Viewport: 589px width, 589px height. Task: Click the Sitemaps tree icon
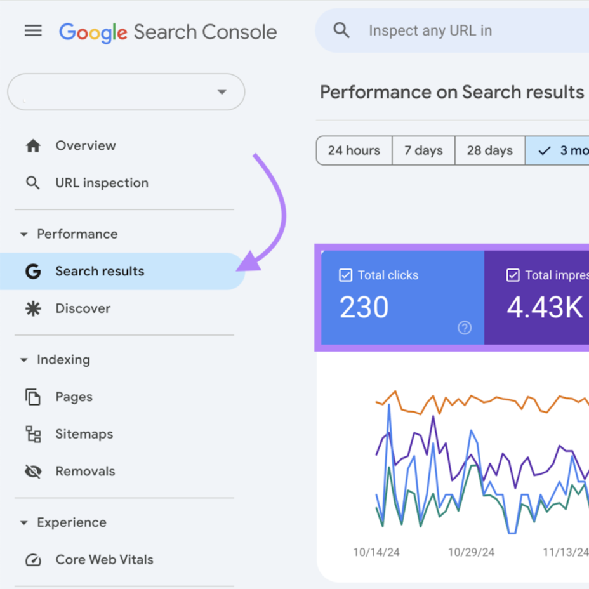(33, 434)
